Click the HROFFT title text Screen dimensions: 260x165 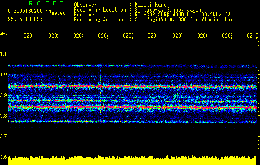click(x=43, y=3)
